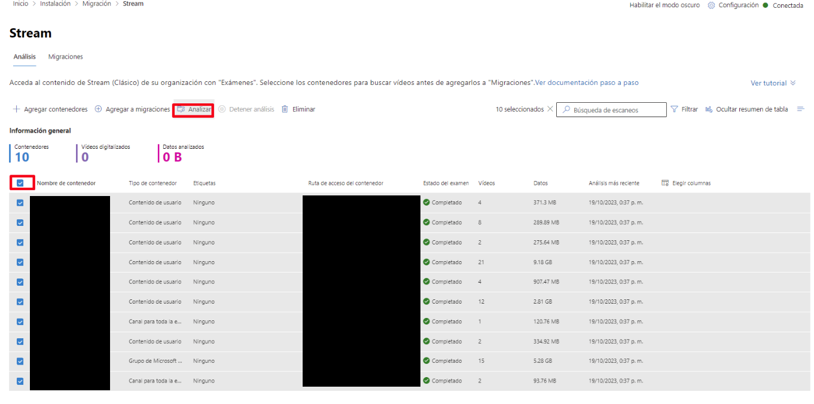Switch to the Migraciones tab
Viewport: 814px width, 404px height.
point(65,56)
